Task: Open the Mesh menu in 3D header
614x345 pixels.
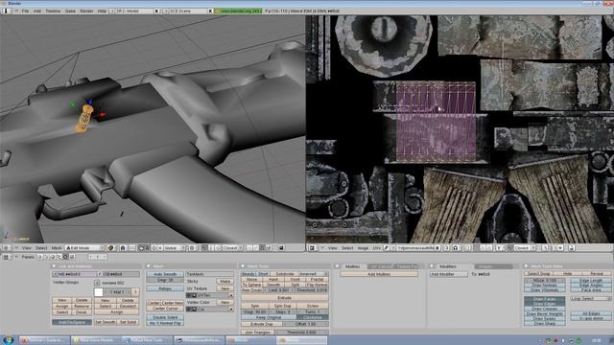Action: [57, 248]
